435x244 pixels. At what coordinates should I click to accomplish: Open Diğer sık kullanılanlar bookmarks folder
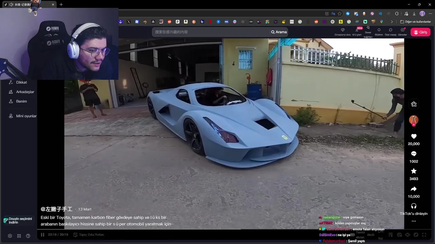coord(415,22)
